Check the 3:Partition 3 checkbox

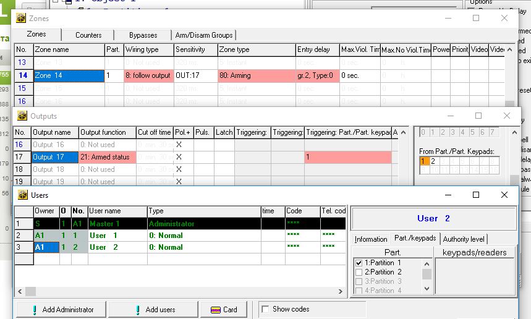(x=359, y=281)
